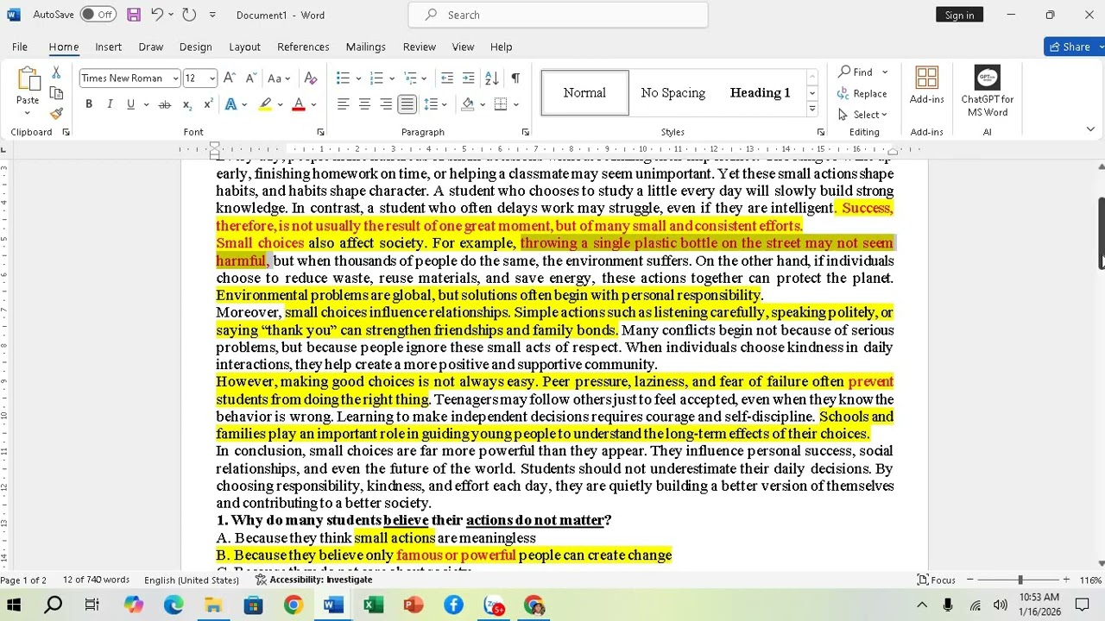Apply the Heading 1 style
The height and width of the screenshot is (621, 1105).
760,93
